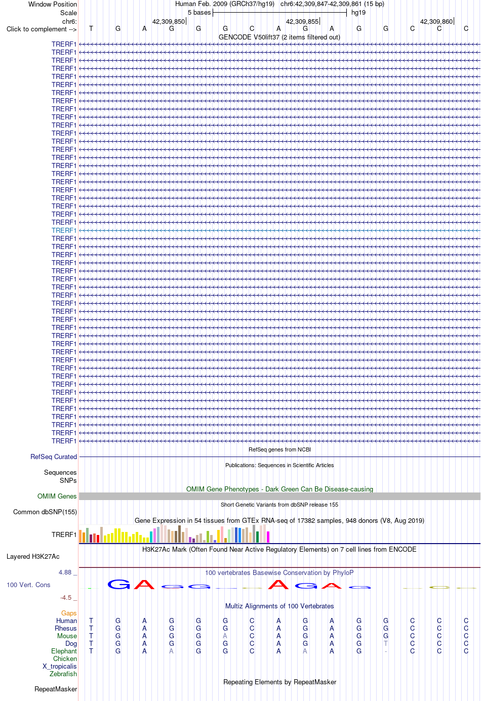The height and width of the screenshot is (701, 481).
Task: Click the Human alignment row label
Action: [x=66, y=621]
